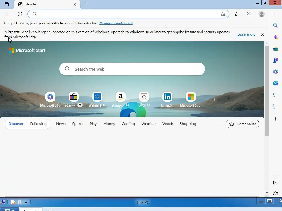Open the sidebar Outlook icon
Viewport: 282px width, 211px height.
point(275,83)
